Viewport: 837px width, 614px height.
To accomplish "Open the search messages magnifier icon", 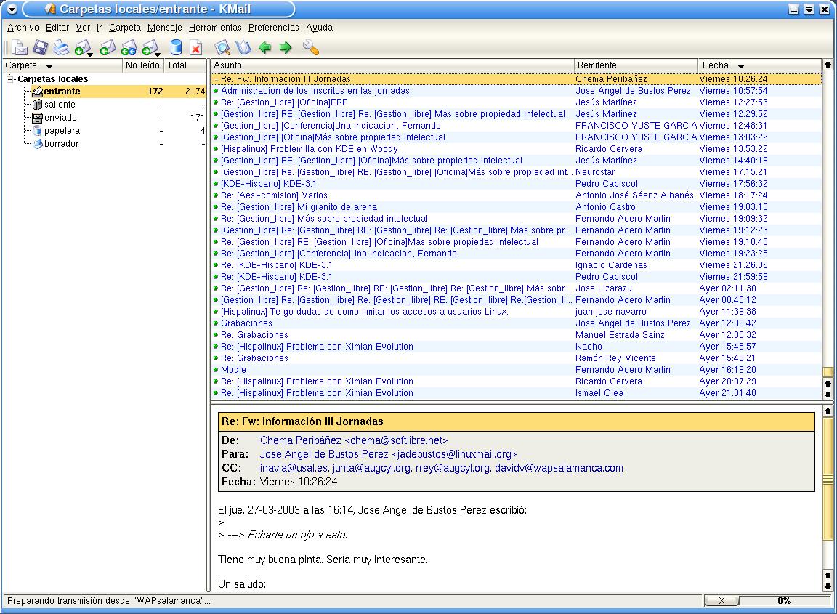I will pos(222,48).
